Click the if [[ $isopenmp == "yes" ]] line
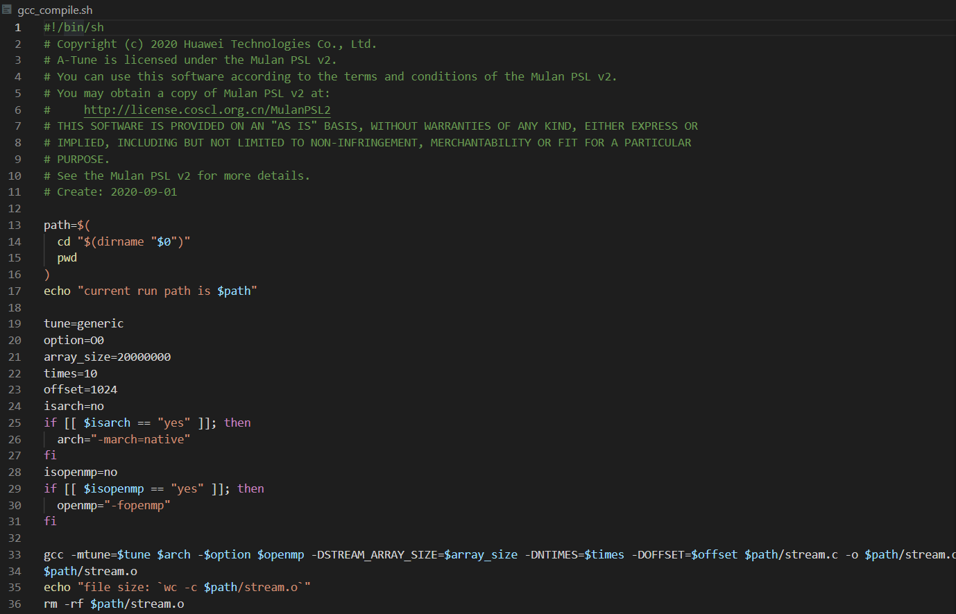The width and height of the screenshot is (956, 614). [x=154, y=489]
